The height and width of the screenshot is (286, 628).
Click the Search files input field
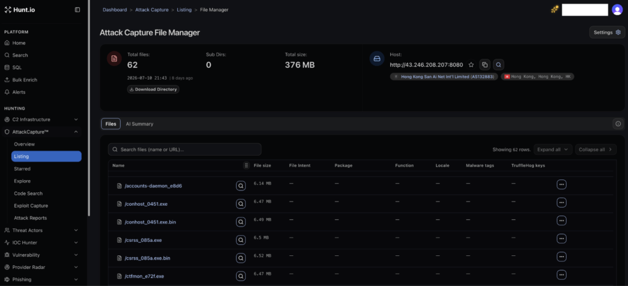[x=185, y=149]
